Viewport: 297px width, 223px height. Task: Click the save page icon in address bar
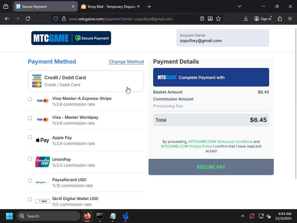coord(210,19)
